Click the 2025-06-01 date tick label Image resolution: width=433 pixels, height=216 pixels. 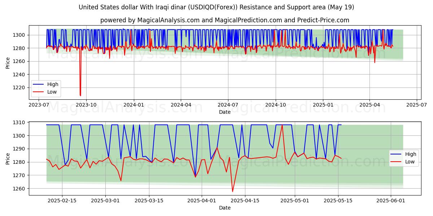coord(391,201)
